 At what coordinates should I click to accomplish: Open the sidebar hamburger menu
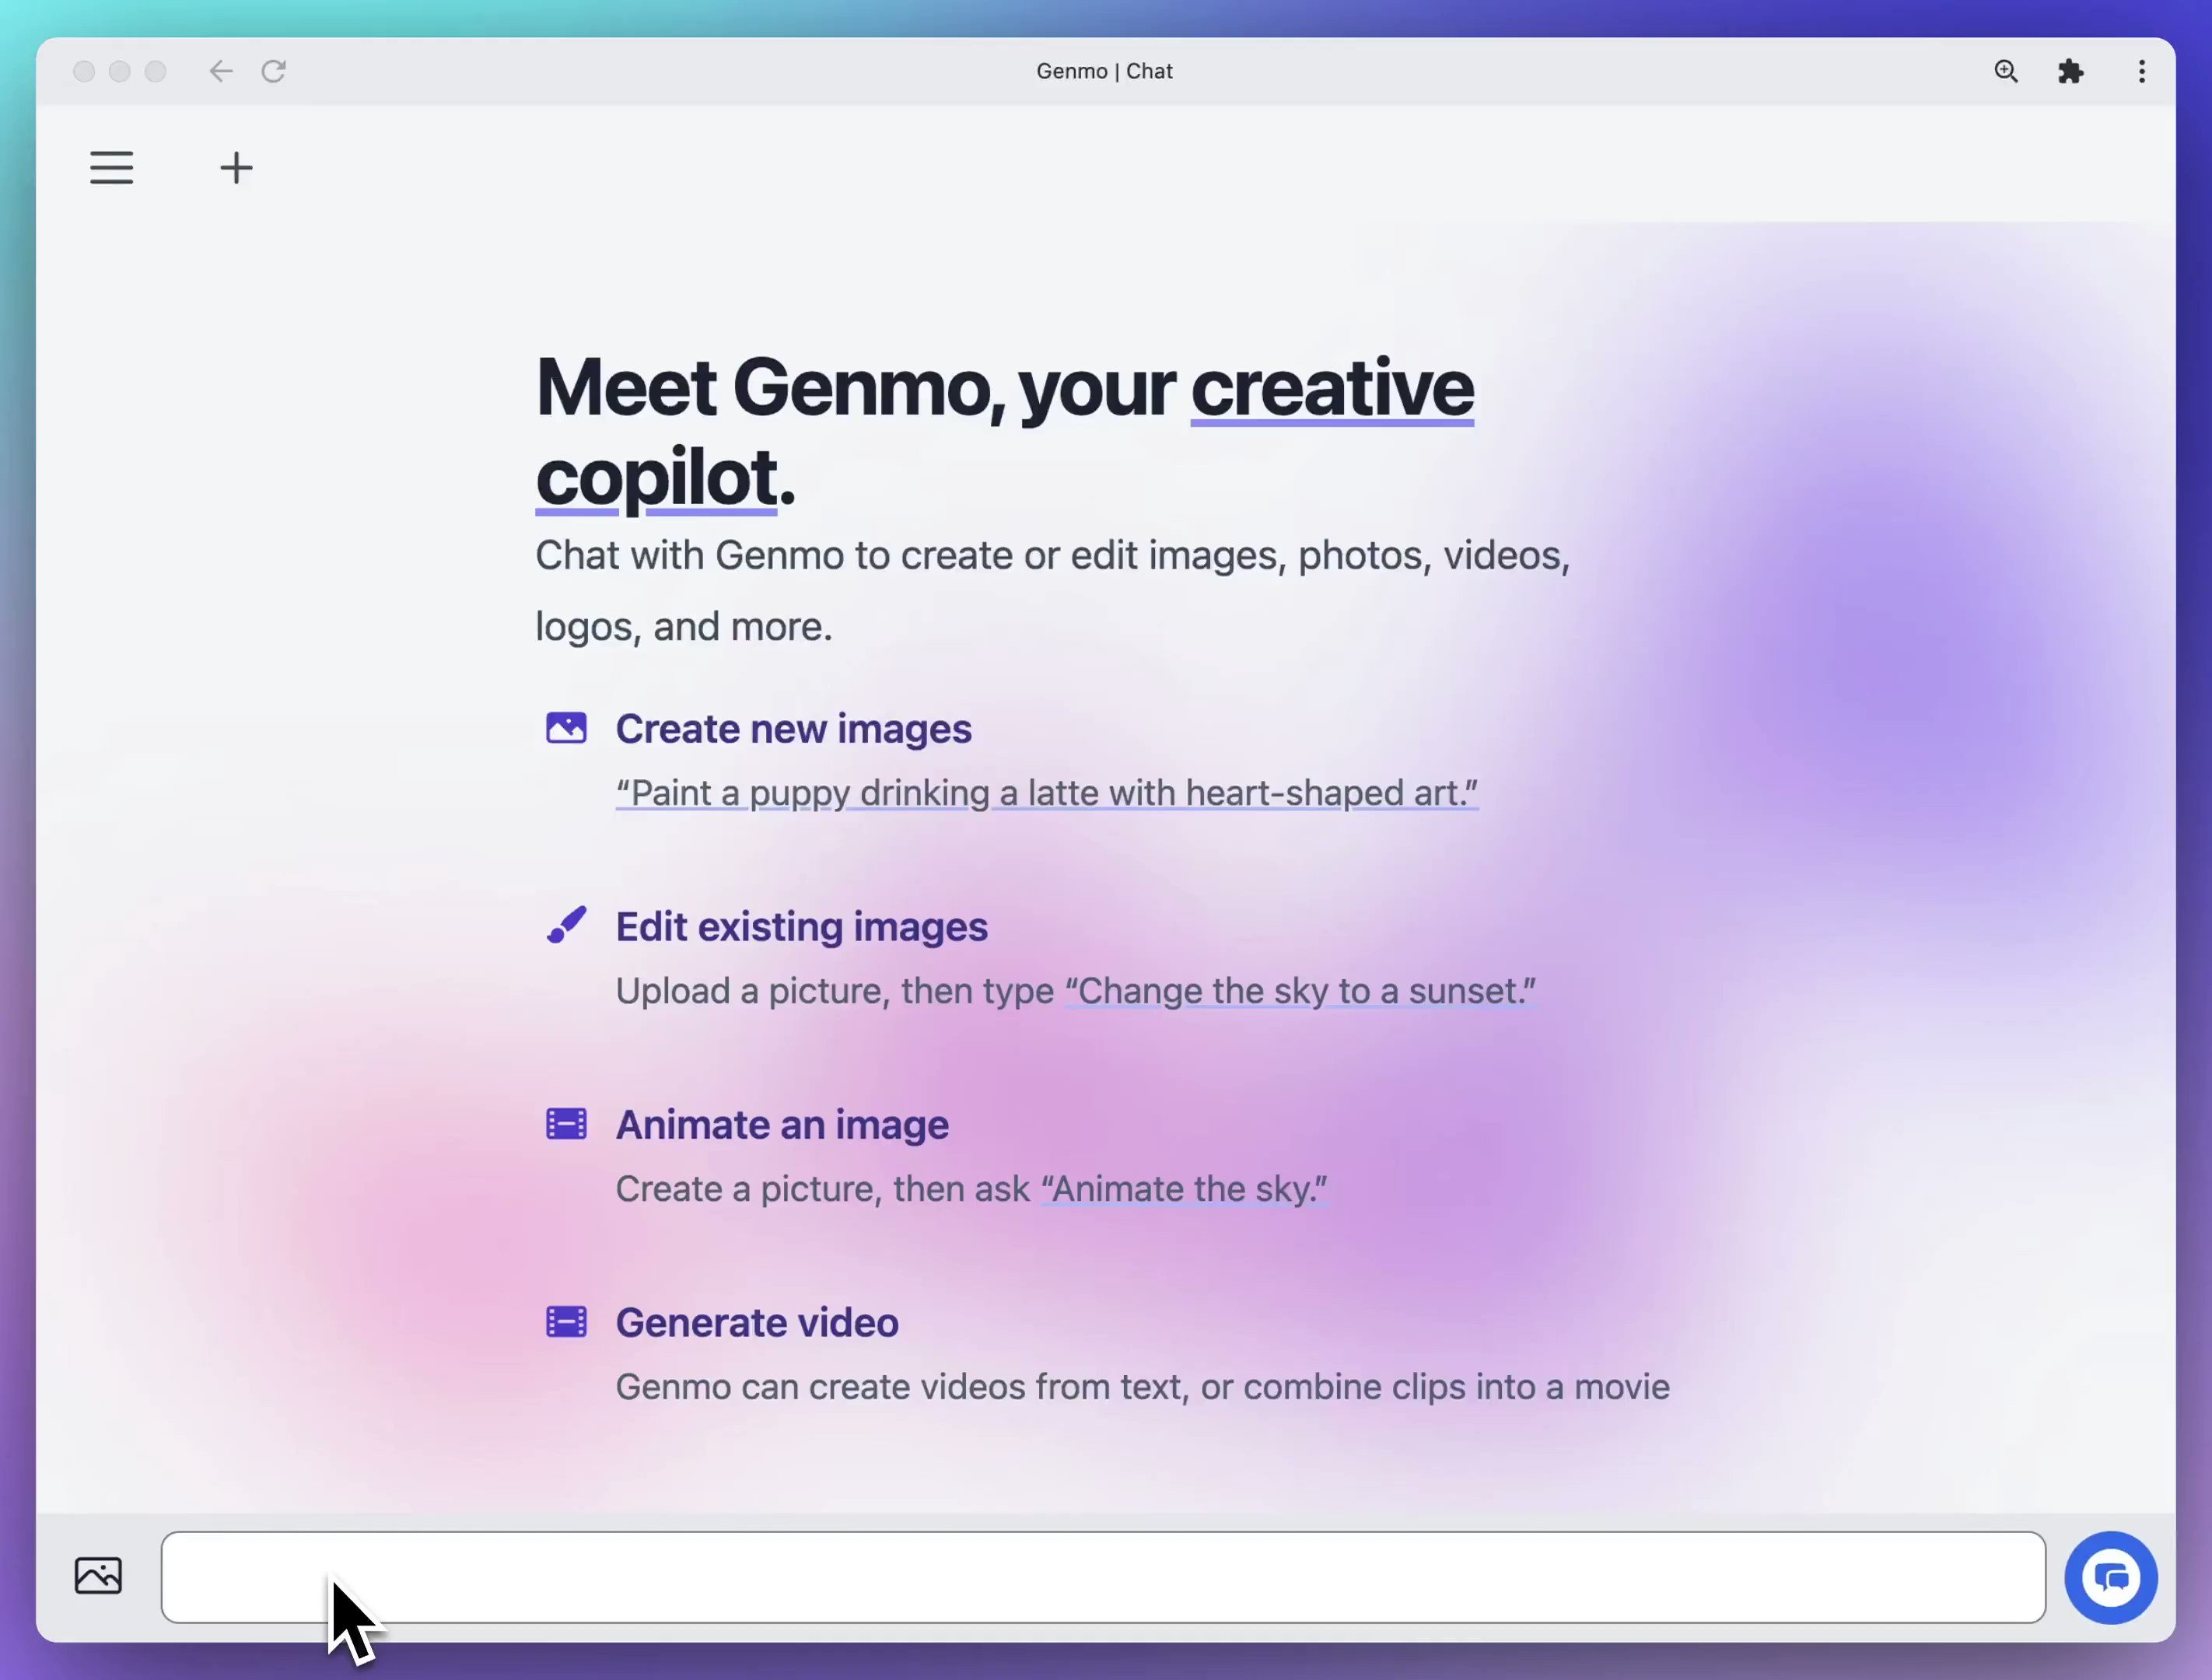coord(111,167)
